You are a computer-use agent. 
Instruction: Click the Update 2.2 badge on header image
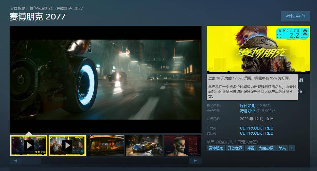coord(293,34)
